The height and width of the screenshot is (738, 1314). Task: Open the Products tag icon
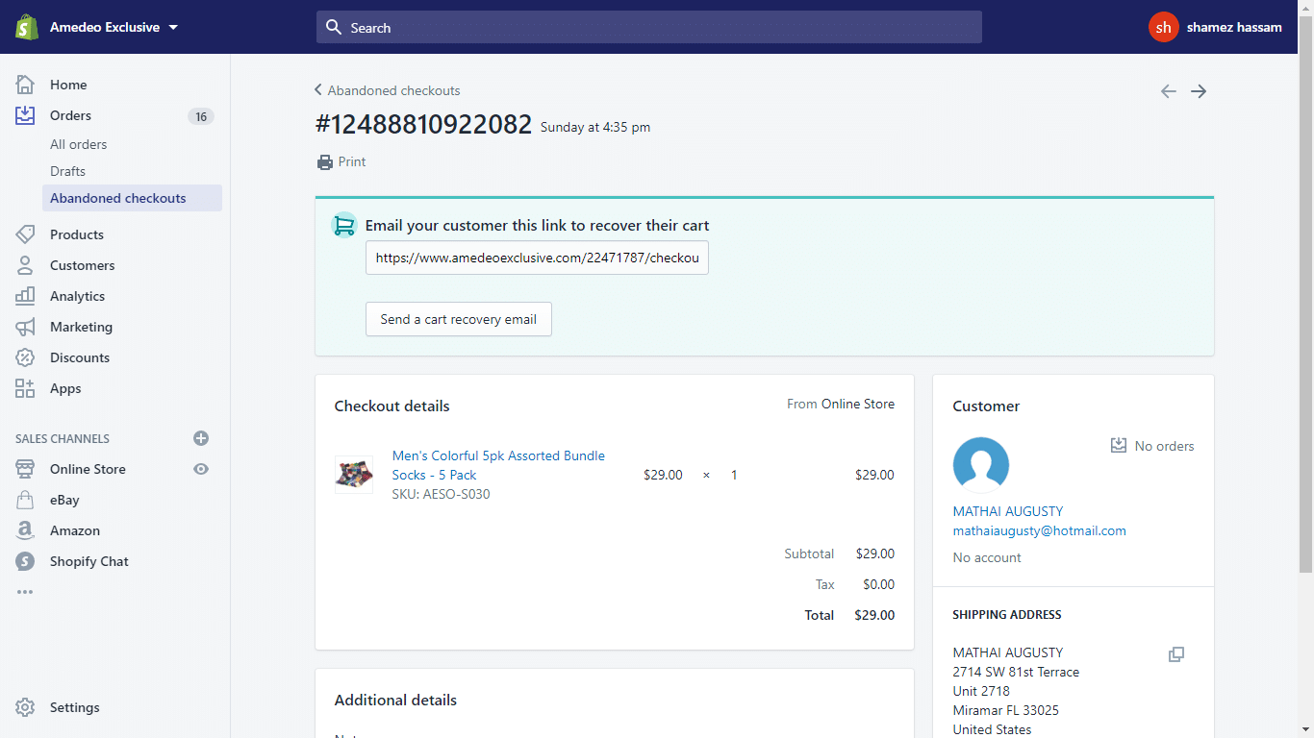coord(25,234)
